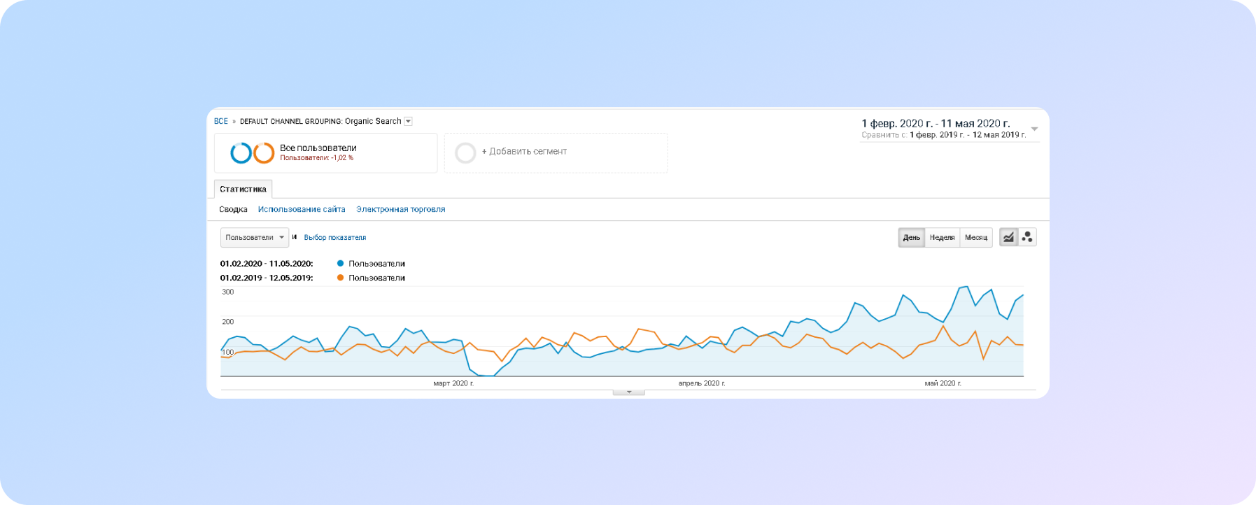Click the comparison range Сравнить с text

[943, 135]
